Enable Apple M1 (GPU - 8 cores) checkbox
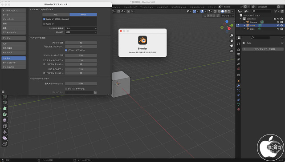This screenshot has height=162, width=285. click(44, 19)
